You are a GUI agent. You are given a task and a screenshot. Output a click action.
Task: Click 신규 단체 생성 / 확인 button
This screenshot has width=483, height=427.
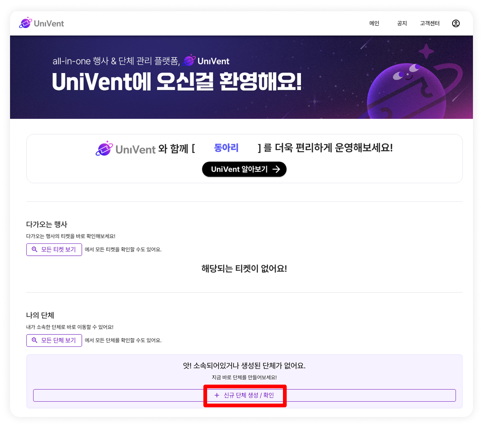[x=244, y=395]
